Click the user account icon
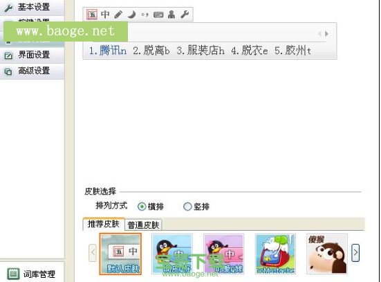This screenshot has height=282, width=381. coord(171,15)
